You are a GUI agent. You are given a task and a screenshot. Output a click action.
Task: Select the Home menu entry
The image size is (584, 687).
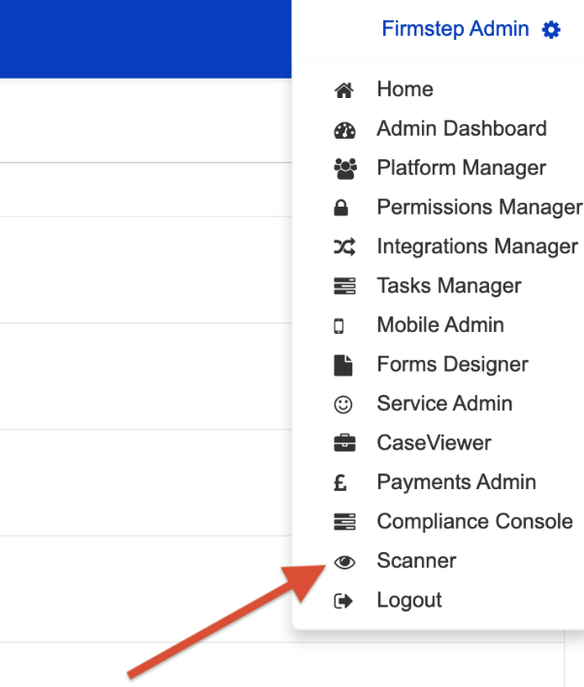click(x=406, y=89)
